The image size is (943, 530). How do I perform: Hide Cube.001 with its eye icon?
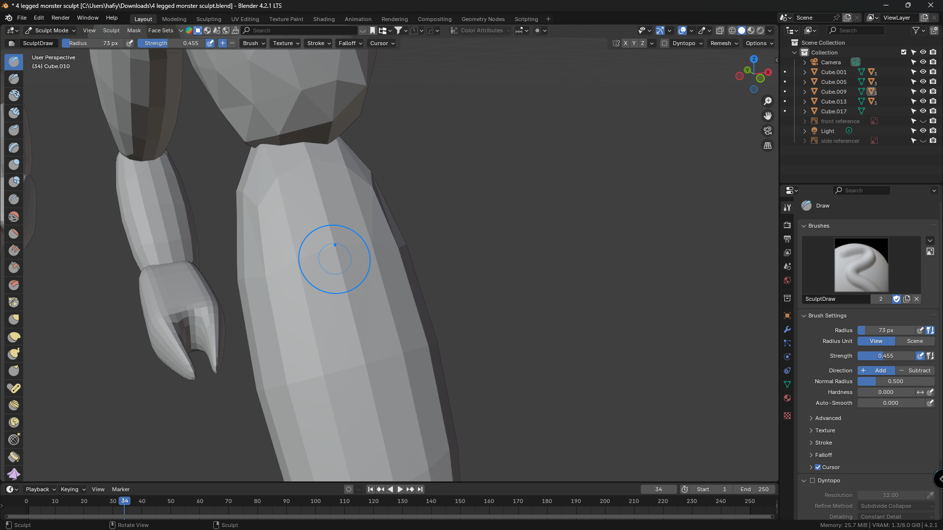923,72
